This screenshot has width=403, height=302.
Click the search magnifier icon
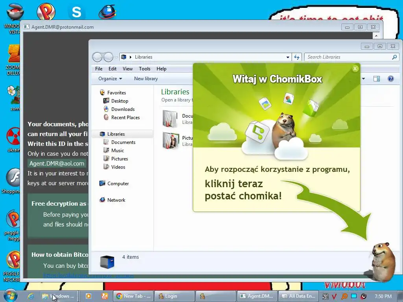pyautogui.click(x=394, y=57)
